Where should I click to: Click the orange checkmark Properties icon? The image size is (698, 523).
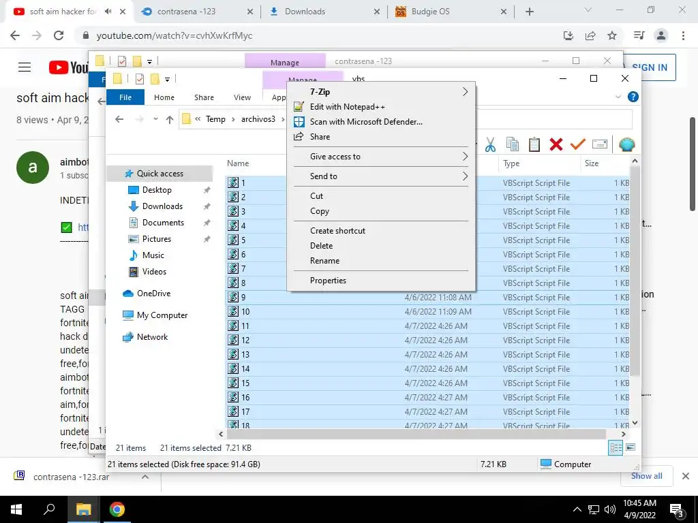[578, 144]
